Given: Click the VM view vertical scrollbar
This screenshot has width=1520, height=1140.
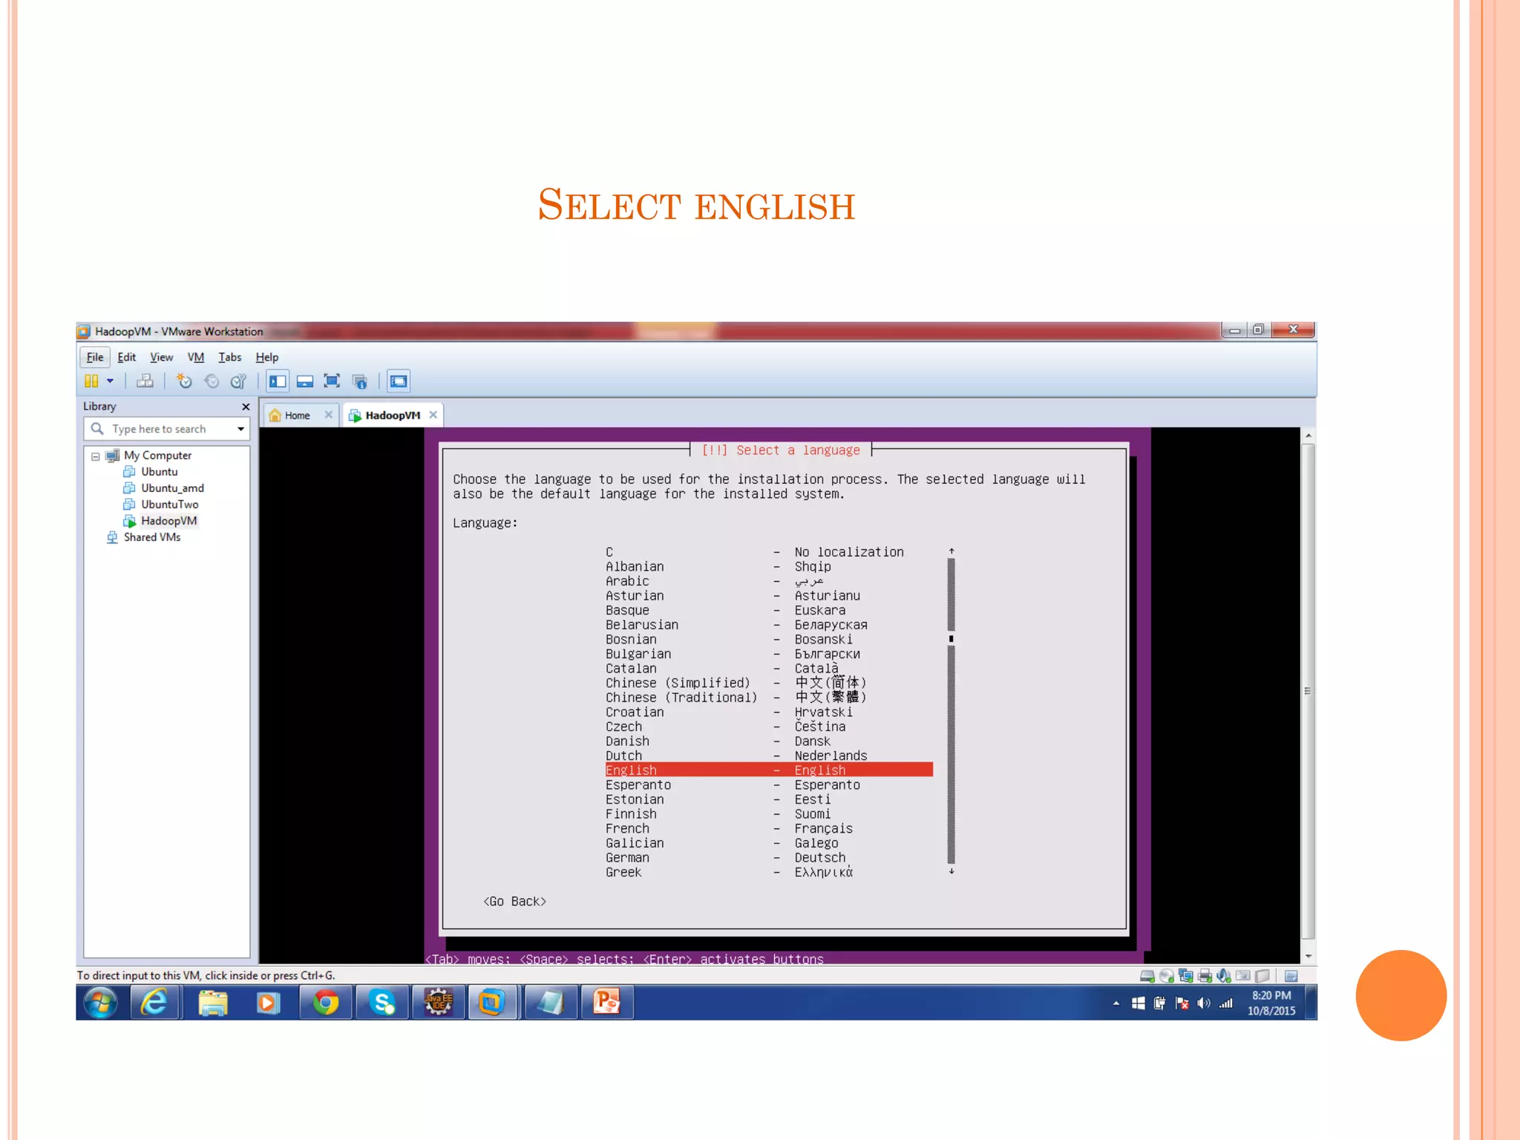Looking at the screenshot, I should [x=1308, y=691].
